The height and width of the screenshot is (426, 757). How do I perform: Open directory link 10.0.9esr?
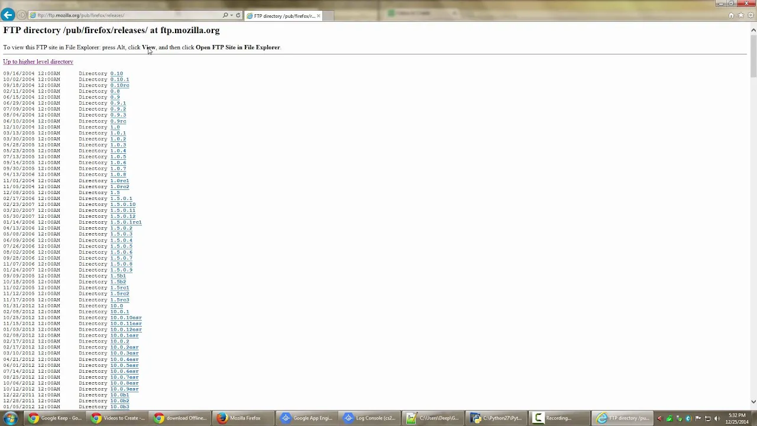click(124, 389)
